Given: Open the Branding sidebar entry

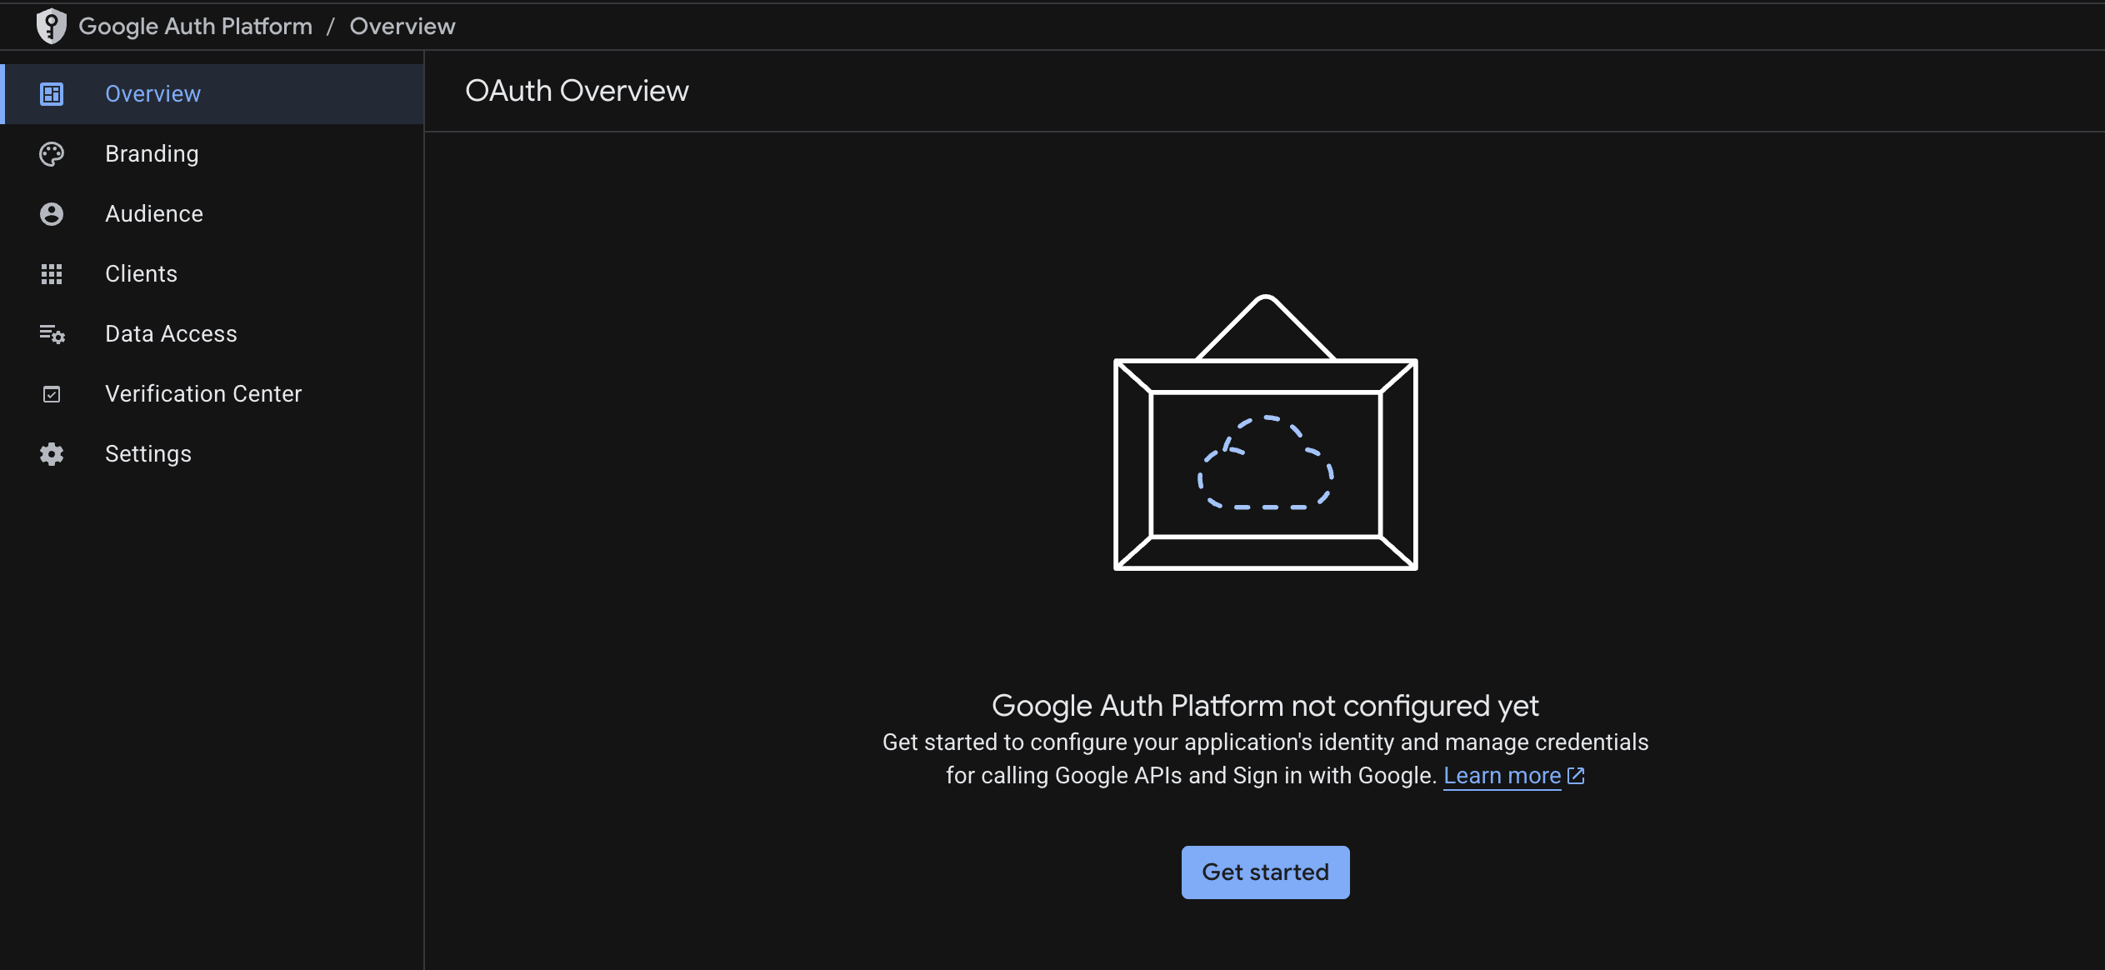Looking at the screenshot, I should click(x=151, y=153).
